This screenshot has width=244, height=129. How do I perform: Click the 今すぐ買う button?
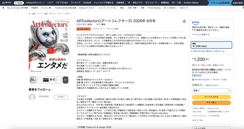click(211, 102)
